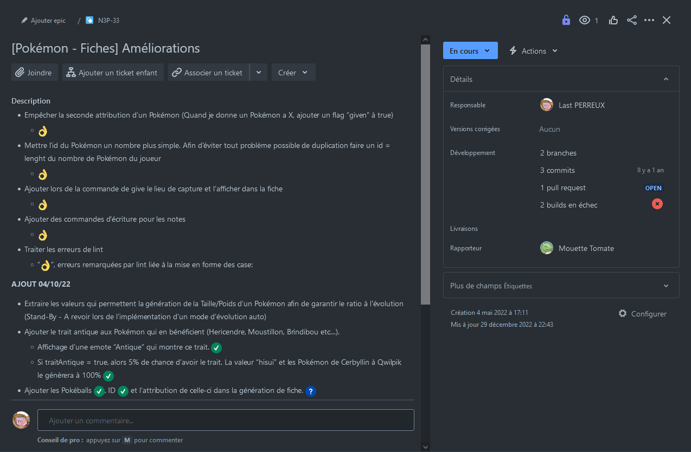Click the Joindre attachment button

[x=34, y=72]
